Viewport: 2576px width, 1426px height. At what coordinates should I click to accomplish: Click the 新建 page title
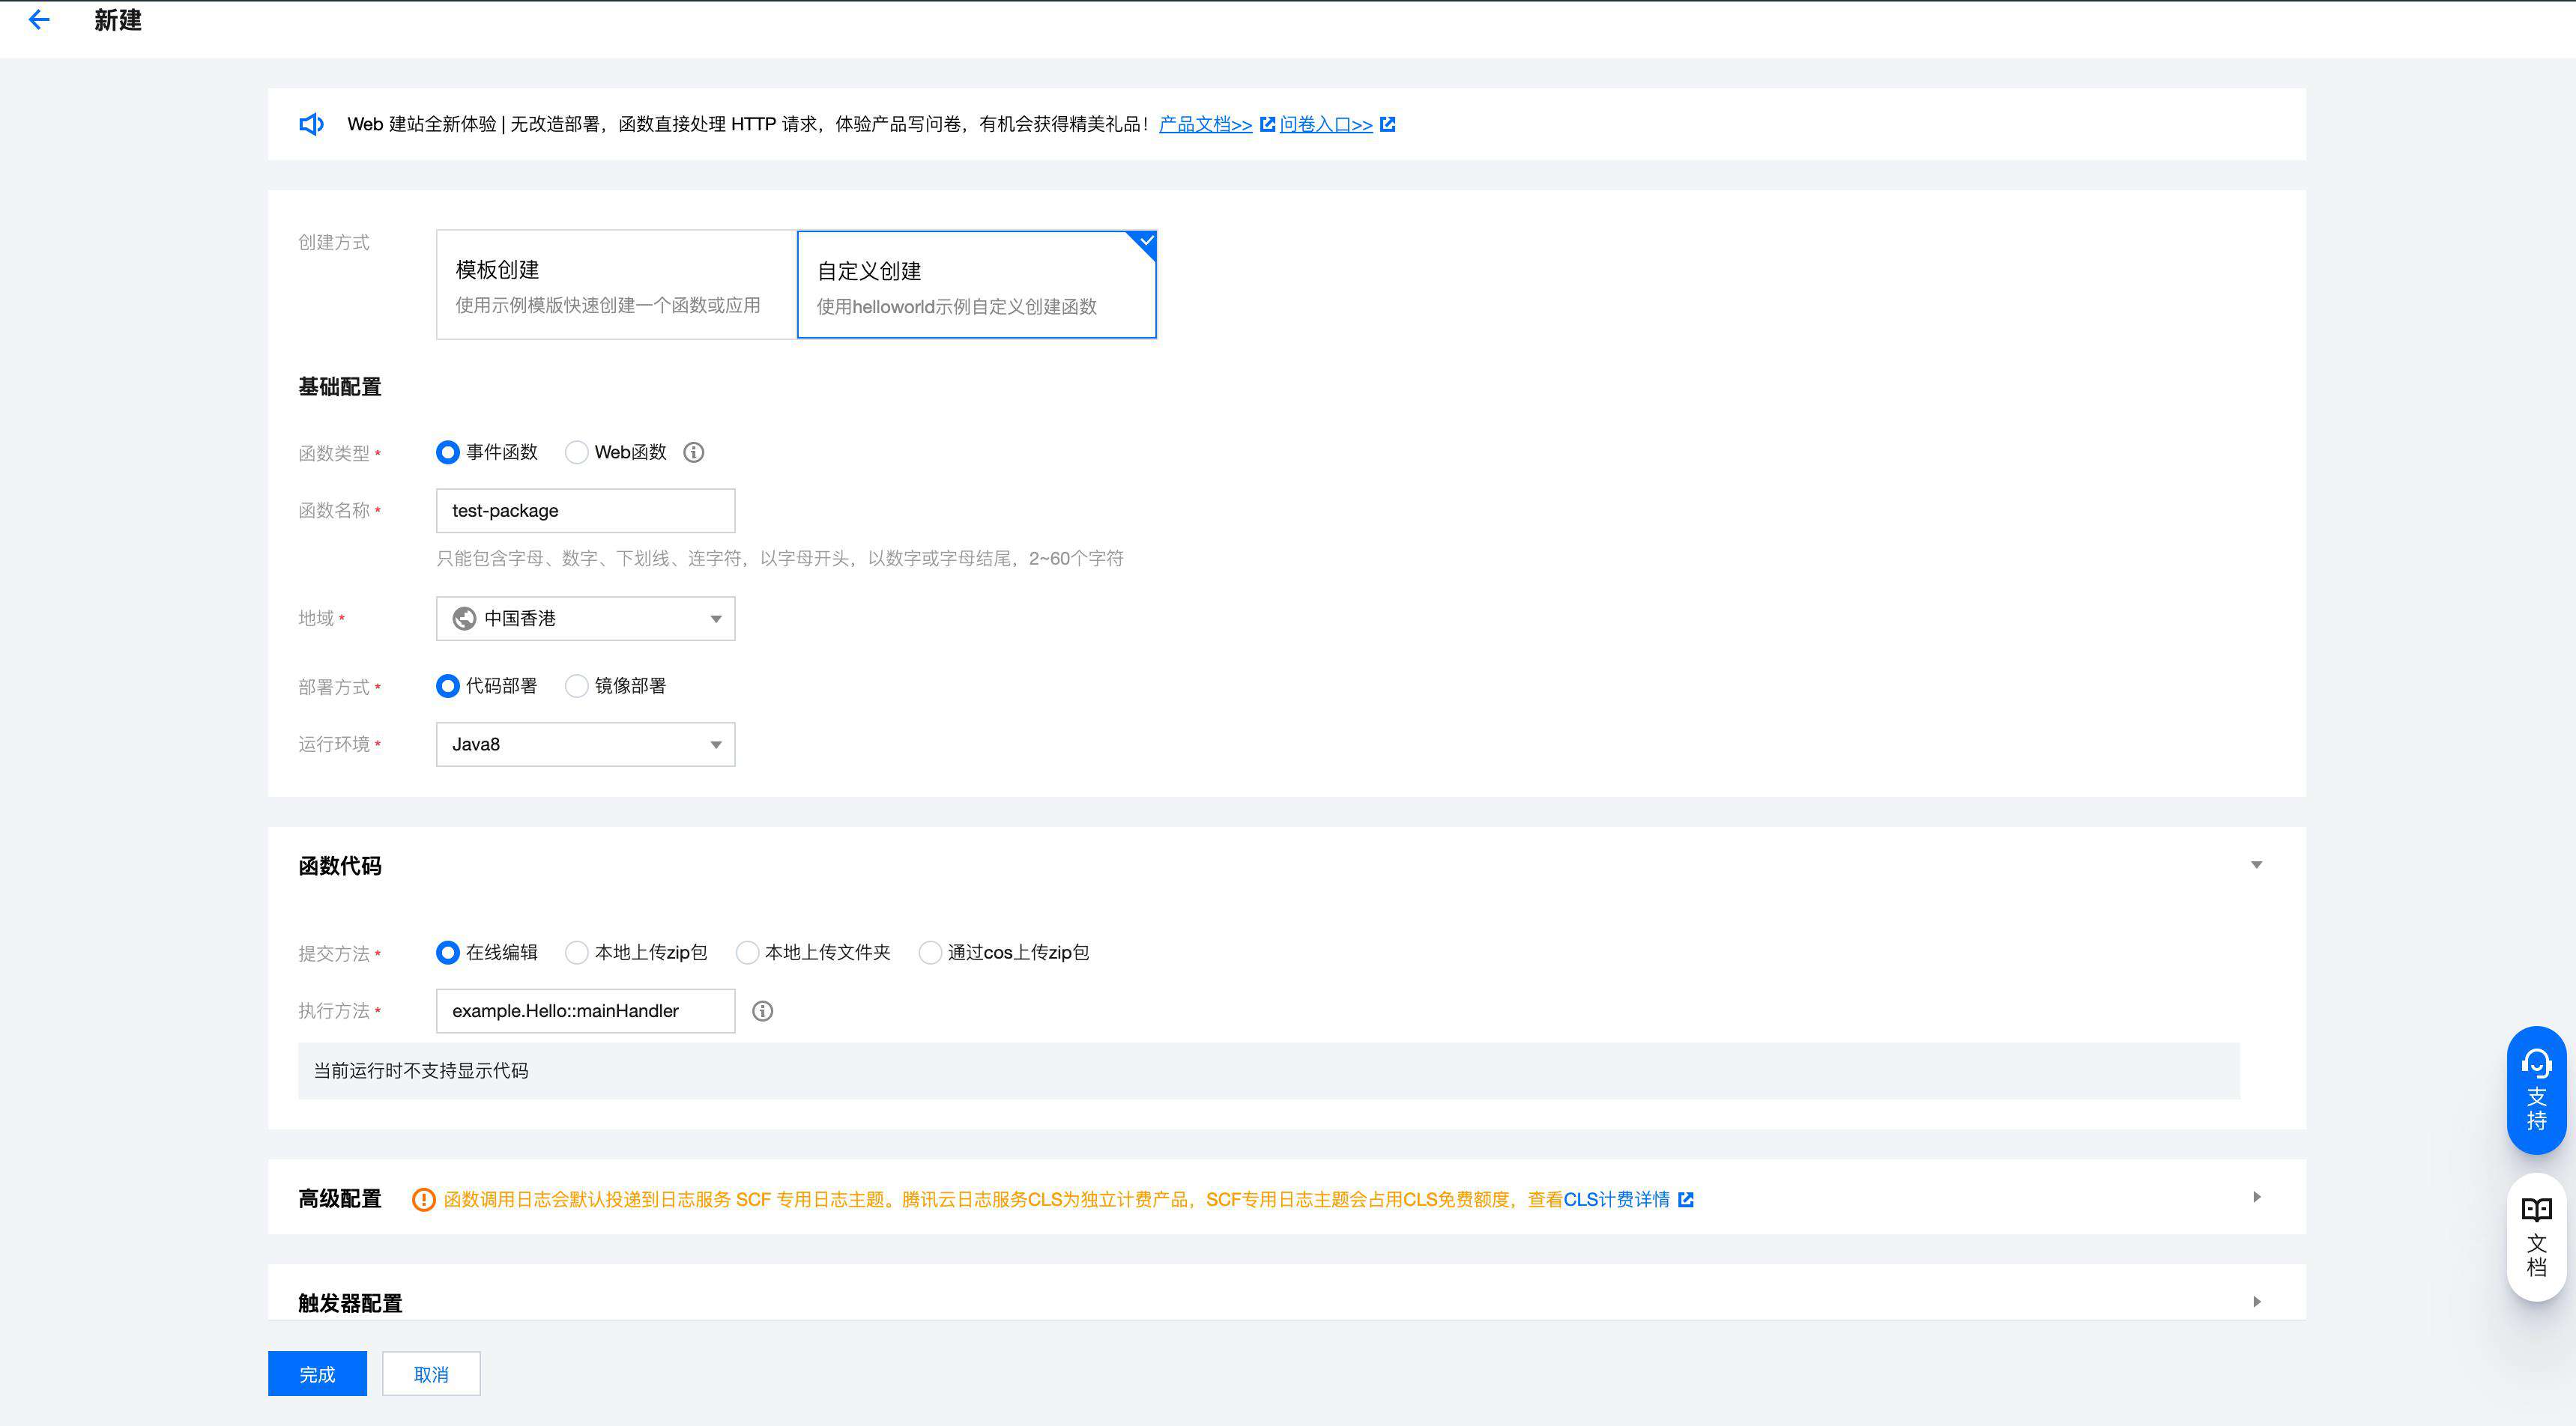pos(118,20)
